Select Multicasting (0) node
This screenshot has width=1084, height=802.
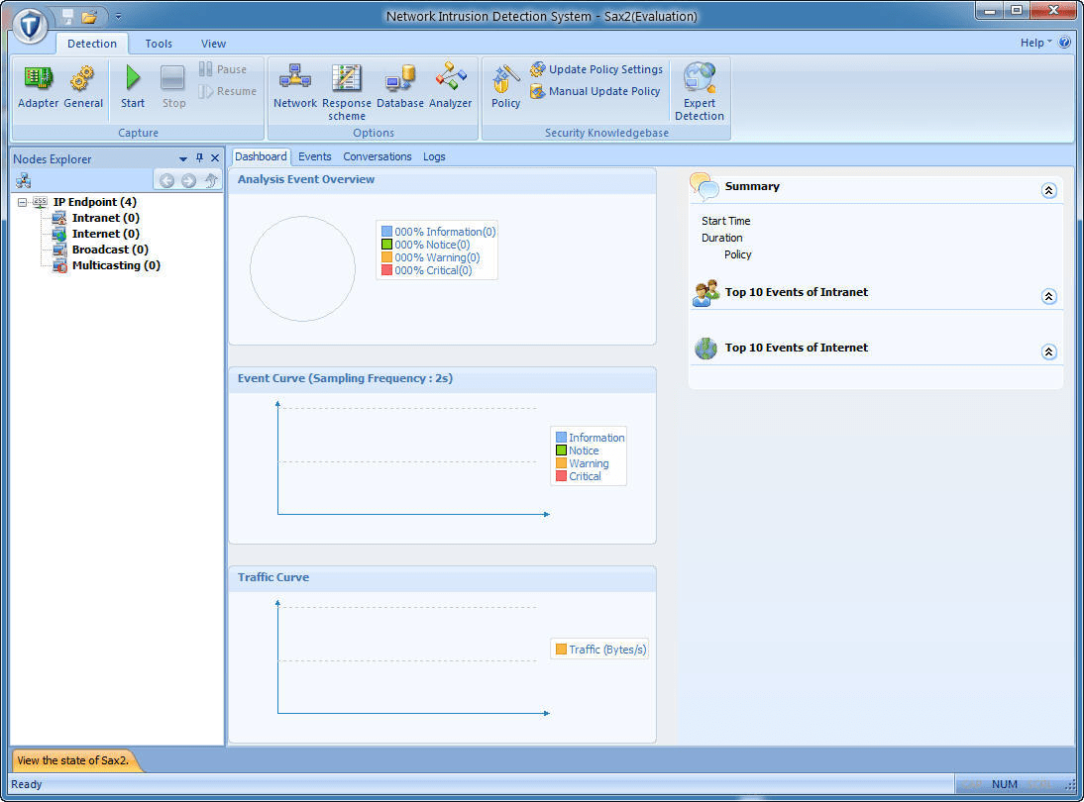click(116, 265)
